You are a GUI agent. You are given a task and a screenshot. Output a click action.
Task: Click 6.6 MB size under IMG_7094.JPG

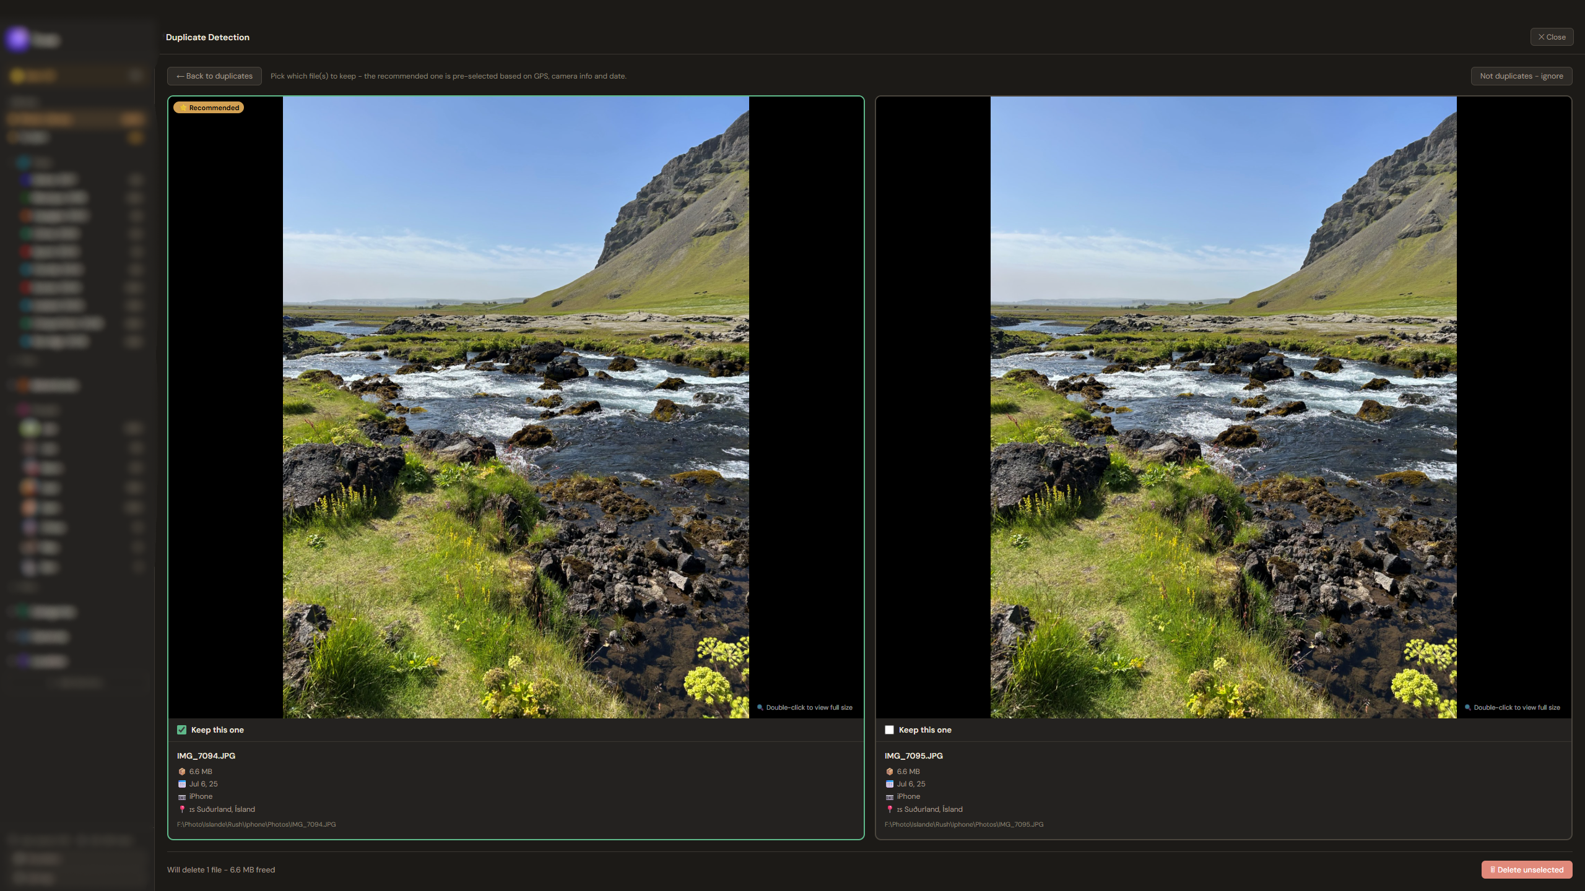201,772
